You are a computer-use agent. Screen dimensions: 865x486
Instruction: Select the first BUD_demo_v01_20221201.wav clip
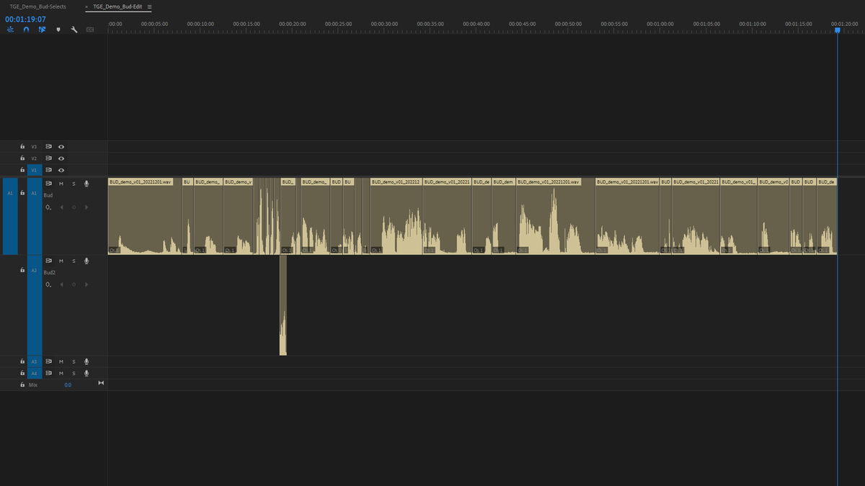[145, 216]
